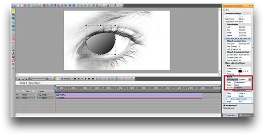
Task: Expand the Image layer row arrow
Action: pyautogui.click(x=38, y=95)
